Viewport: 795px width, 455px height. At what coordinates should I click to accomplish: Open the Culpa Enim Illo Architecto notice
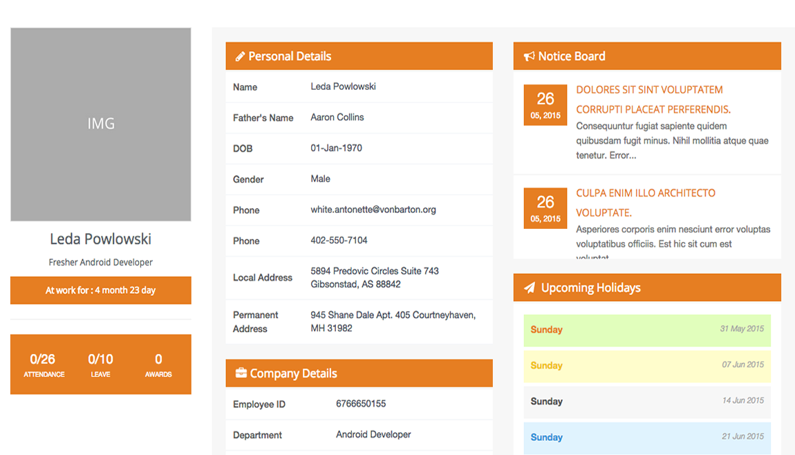(x=645, y=193)
